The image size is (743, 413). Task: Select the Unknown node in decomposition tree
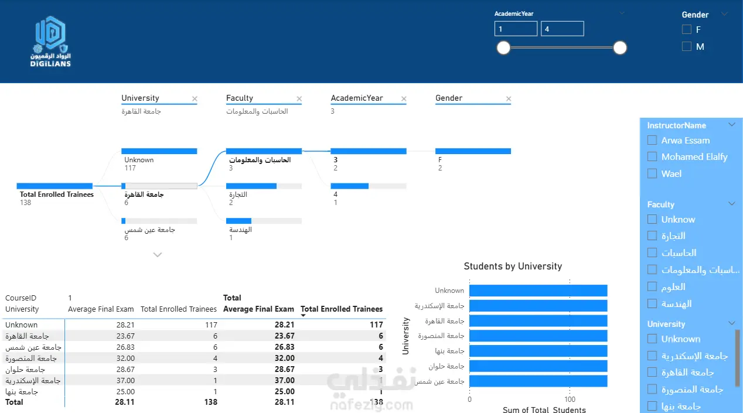click(x=159, y=159)
